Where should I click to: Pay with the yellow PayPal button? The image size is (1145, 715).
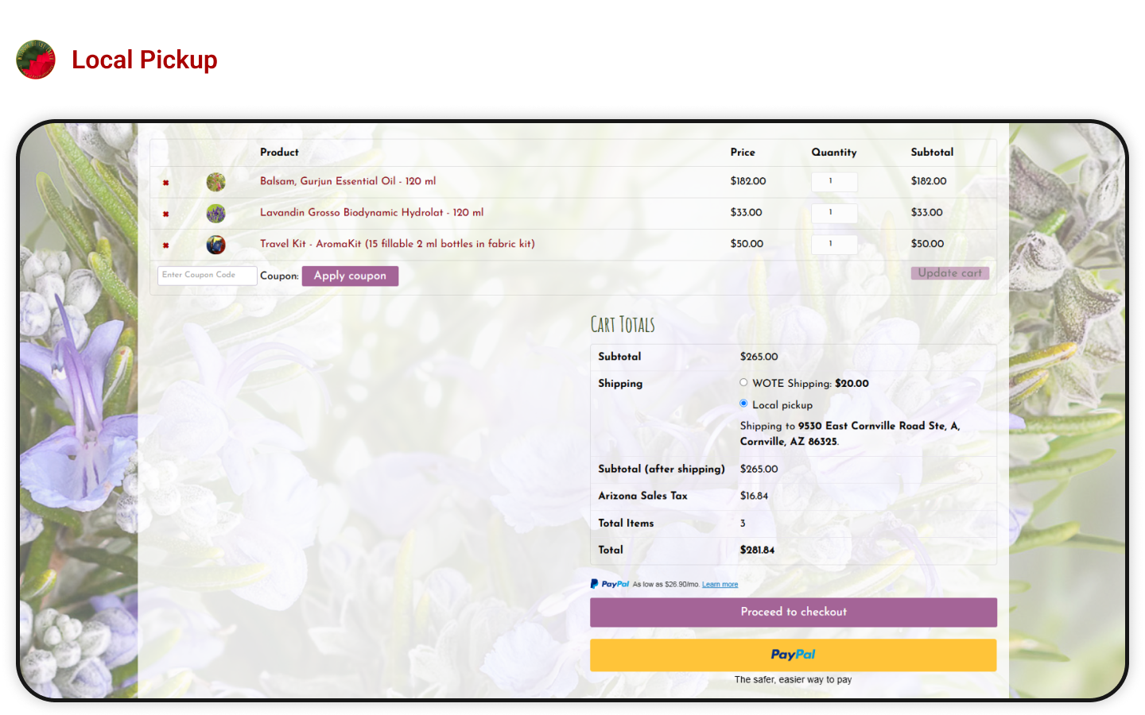point(793,655)
